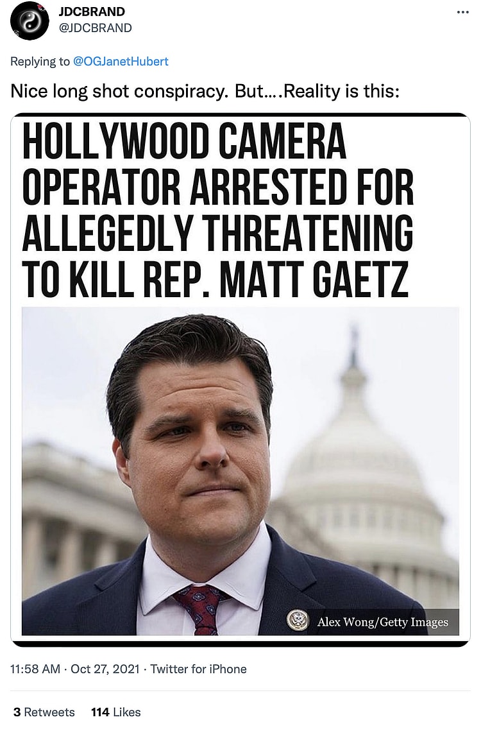This screenshot has height=731, width=481.
Task: View the 3 Retweets list
Action: pyautogui.click(x=44, y=712)
